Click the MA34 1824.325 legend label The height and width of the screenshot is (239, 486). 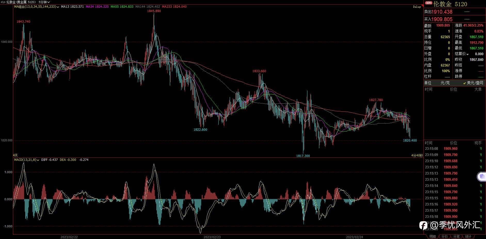(97, 7)
